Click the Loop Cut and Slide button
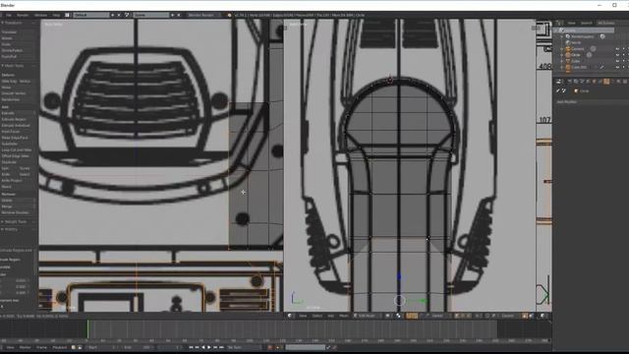629x354 pixels. coord(18,149)
